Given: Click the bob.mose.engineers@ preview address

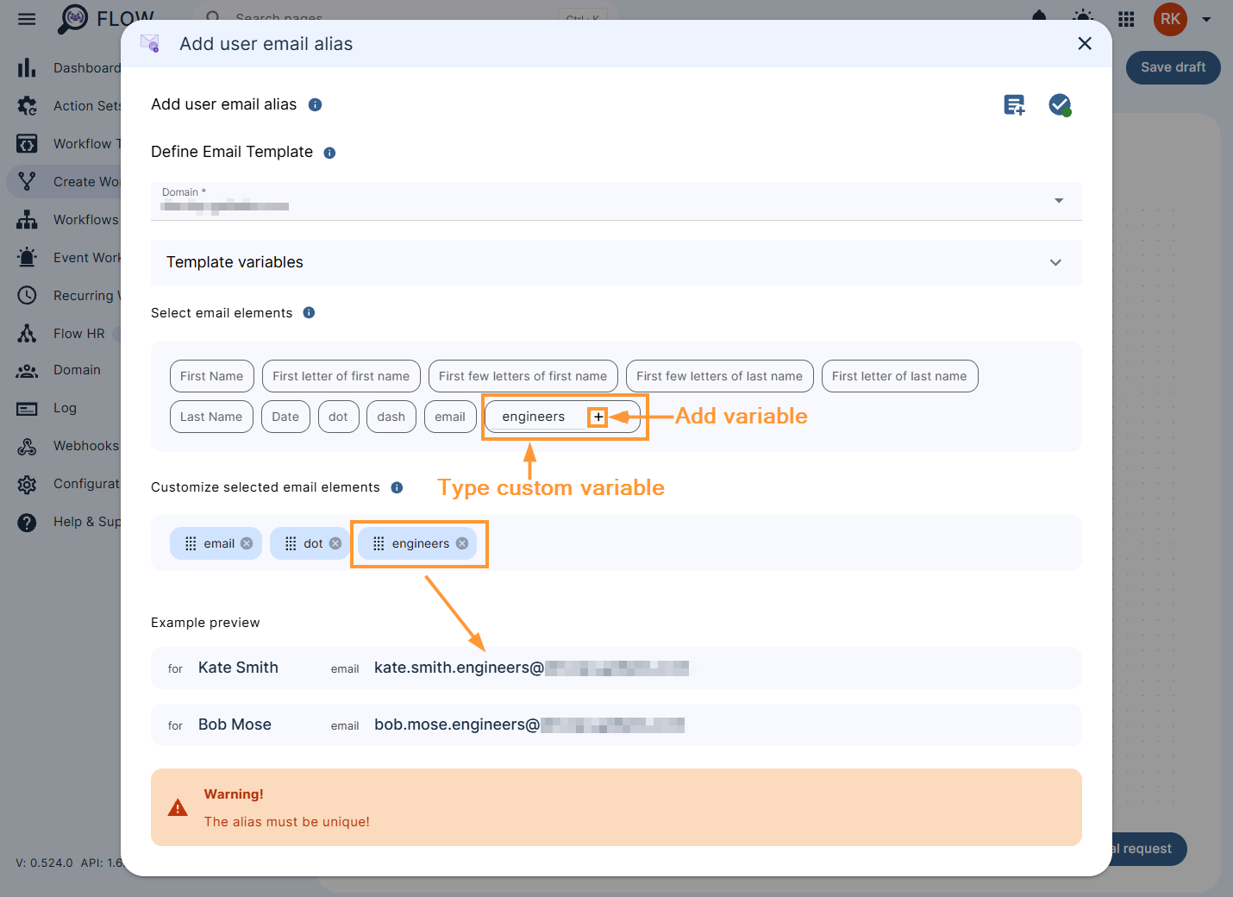Looking at the screenshot, I should [x=457, y=724].
